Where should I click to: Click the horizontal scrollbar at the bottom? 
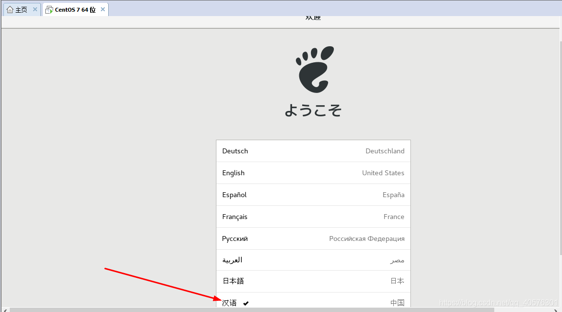[x=252, y=310]
